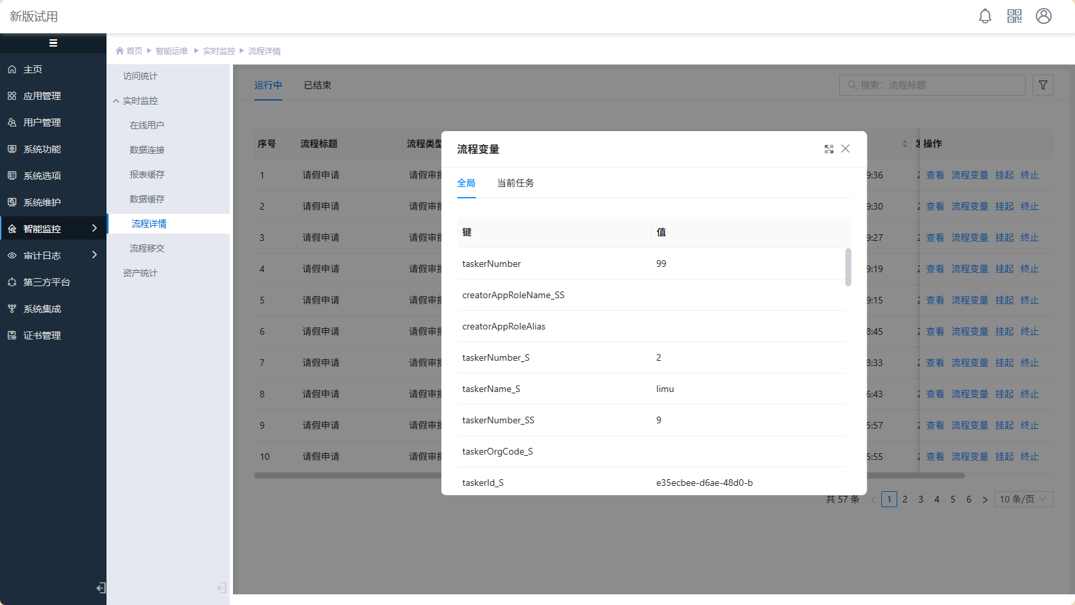Click the logout icon at sidebar bottom
Image resolution: width=1075 pixels, height=605 pixels.
[101, 588]
